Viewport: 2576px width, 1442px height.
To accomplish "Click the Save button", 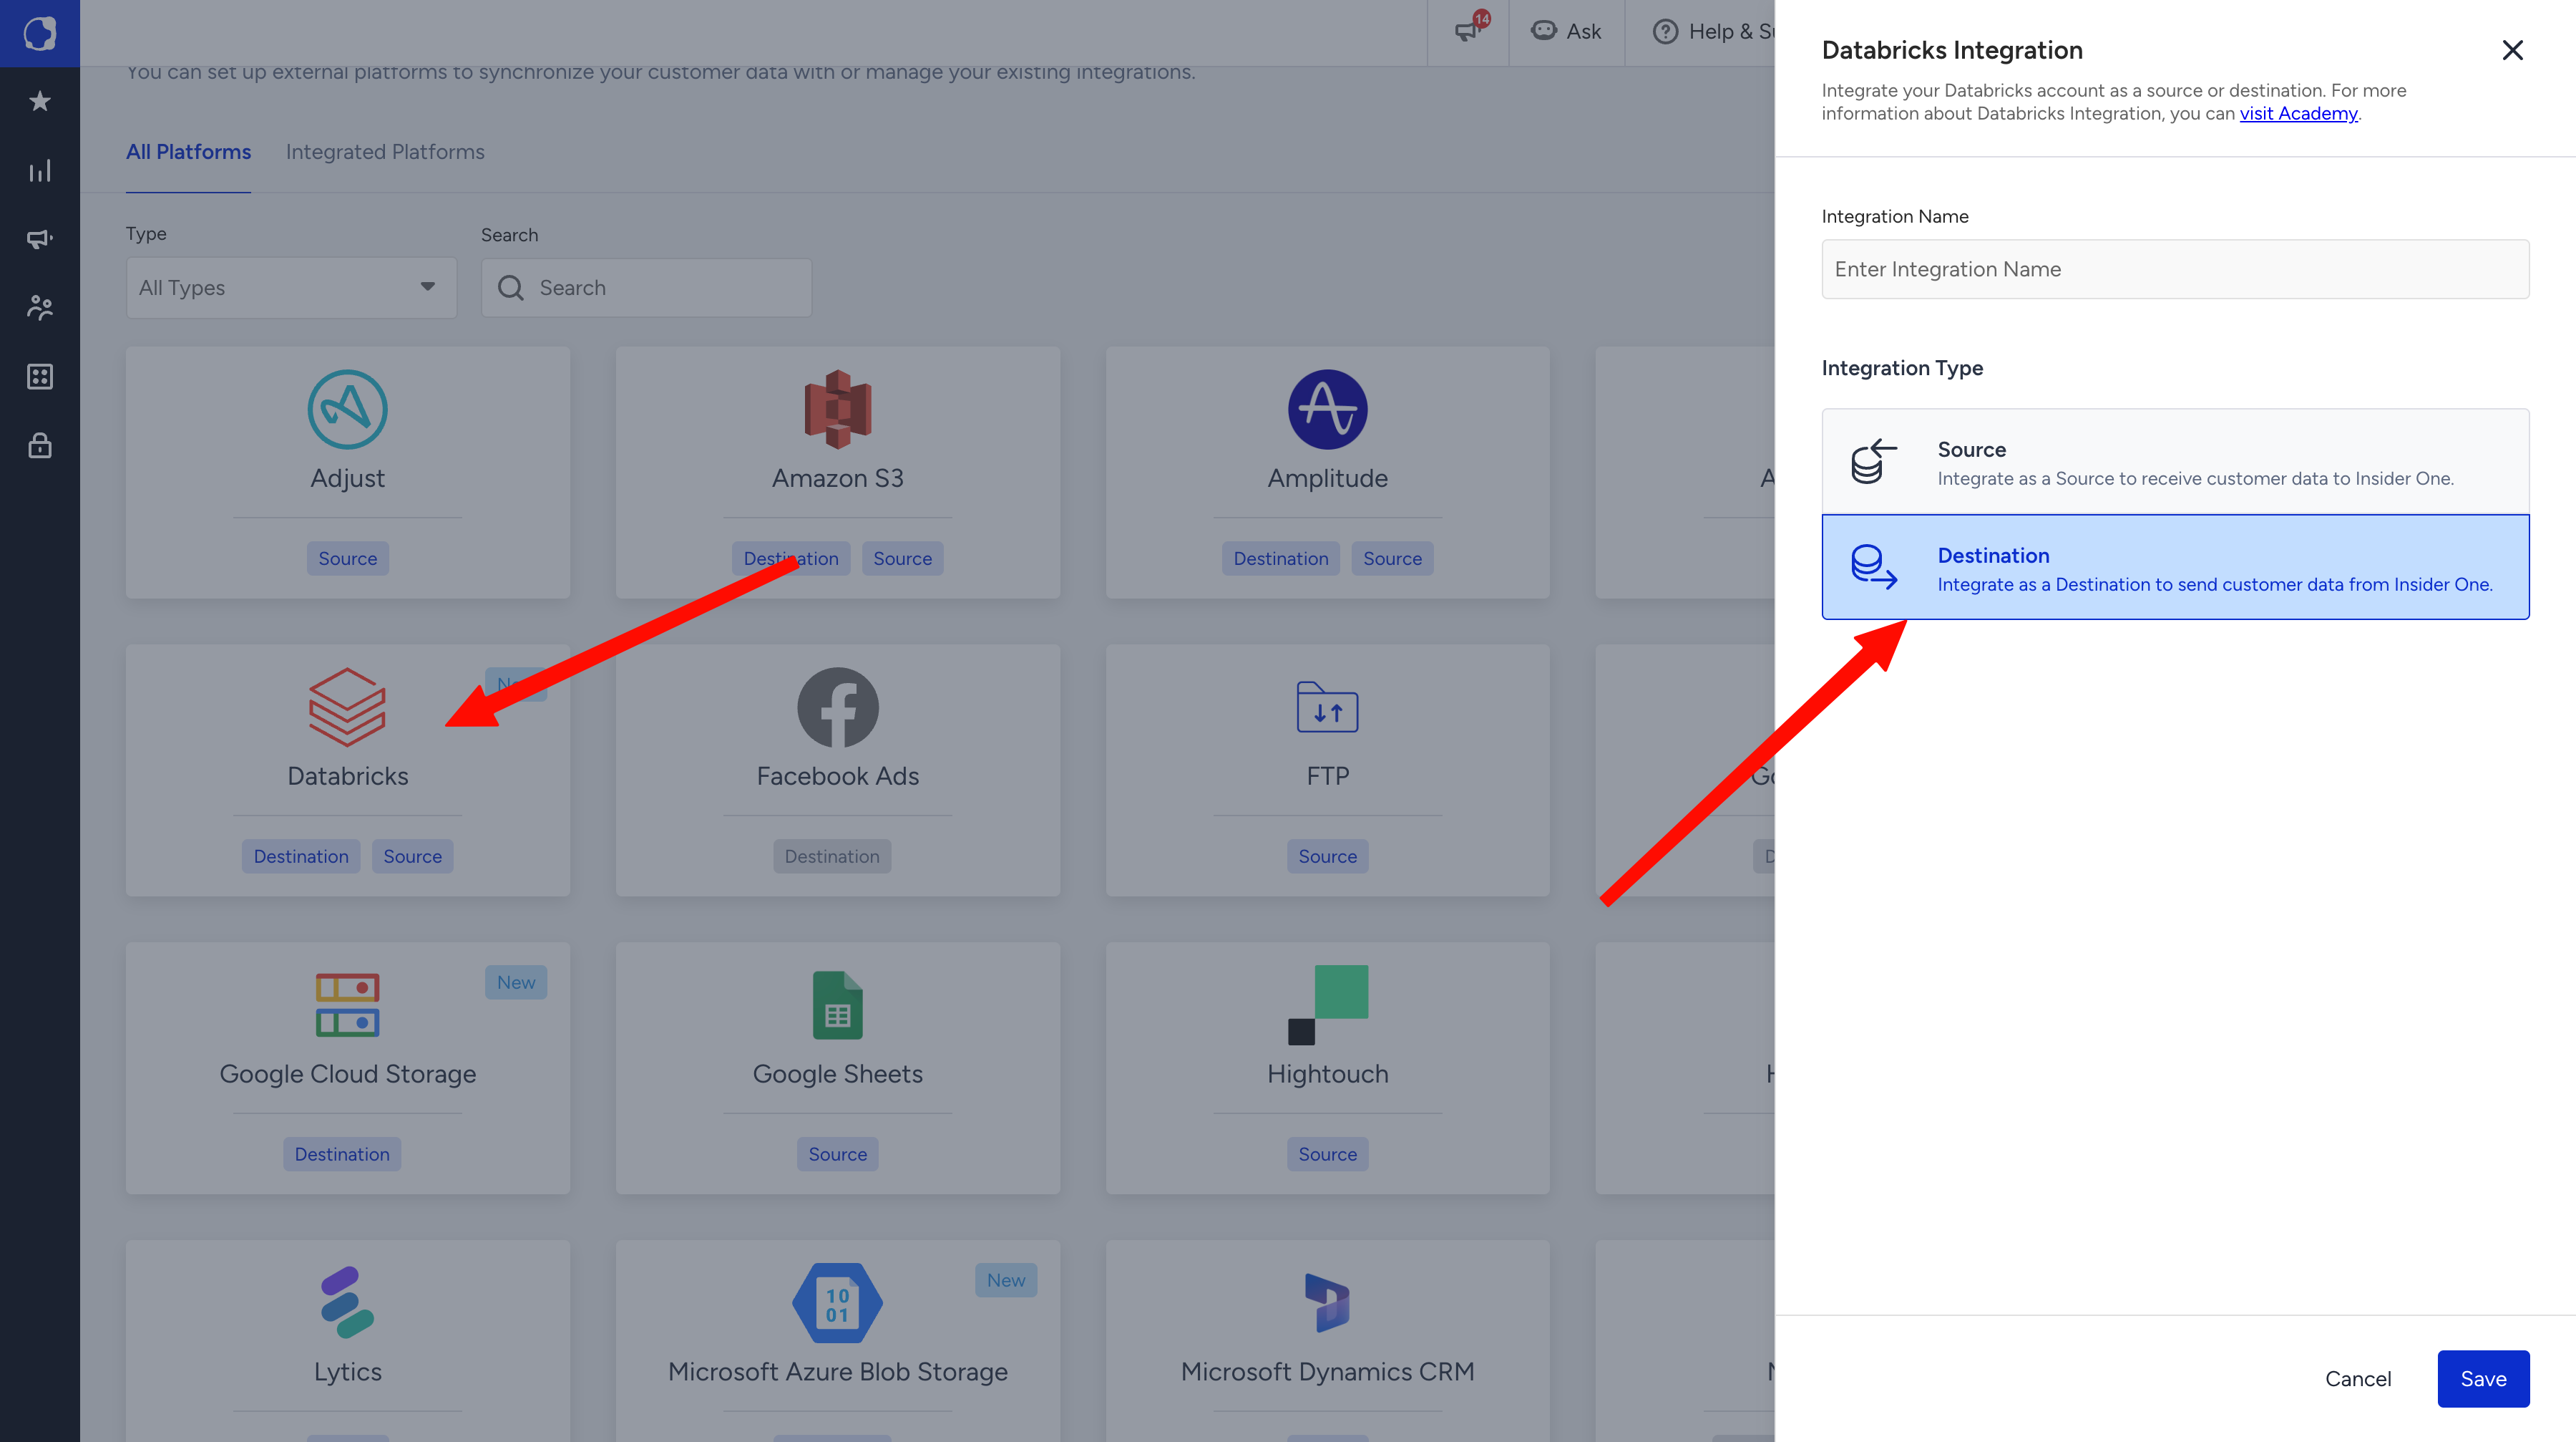I will [x=2483, y=1379].
